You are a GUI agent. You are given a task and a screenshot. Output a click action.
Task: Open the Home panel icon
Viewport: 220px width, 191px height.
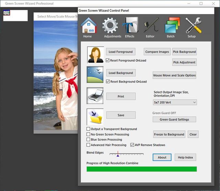[x=88, y=26]
